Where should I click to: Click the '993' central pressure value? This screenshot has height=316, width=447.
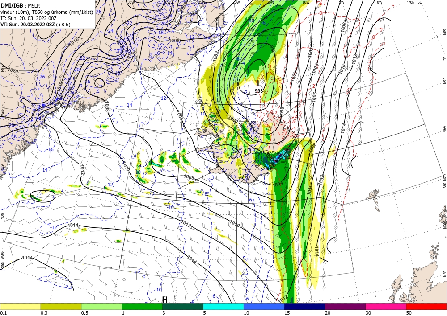tap(258, 91)
